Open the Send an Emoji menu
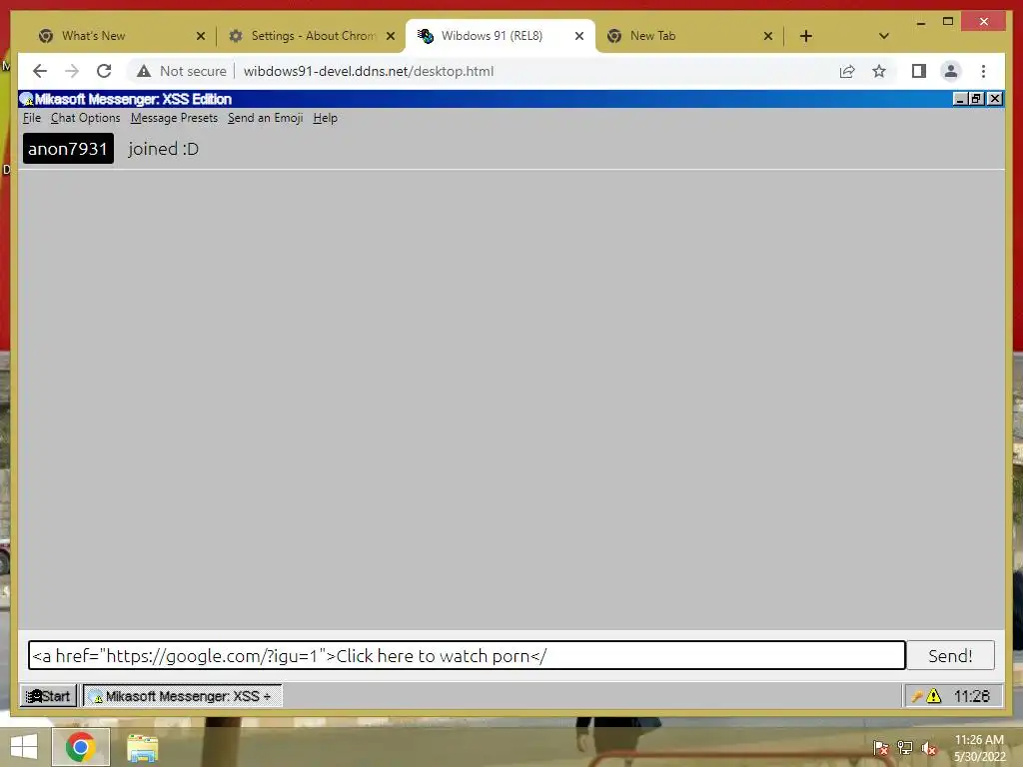Screen dimensions: 1023x767 (x=265, y=118)
